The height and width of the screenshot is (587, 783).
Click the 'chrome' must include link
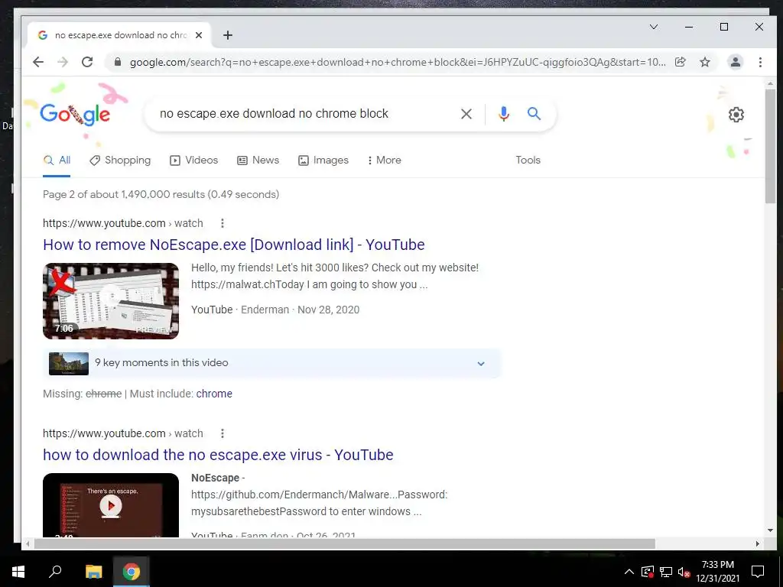(x=214, y=394)
